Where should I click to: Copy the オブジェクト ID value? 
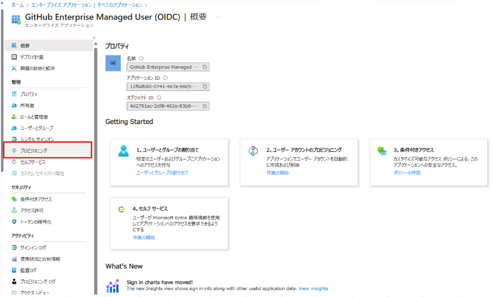(x=205, y=106)
